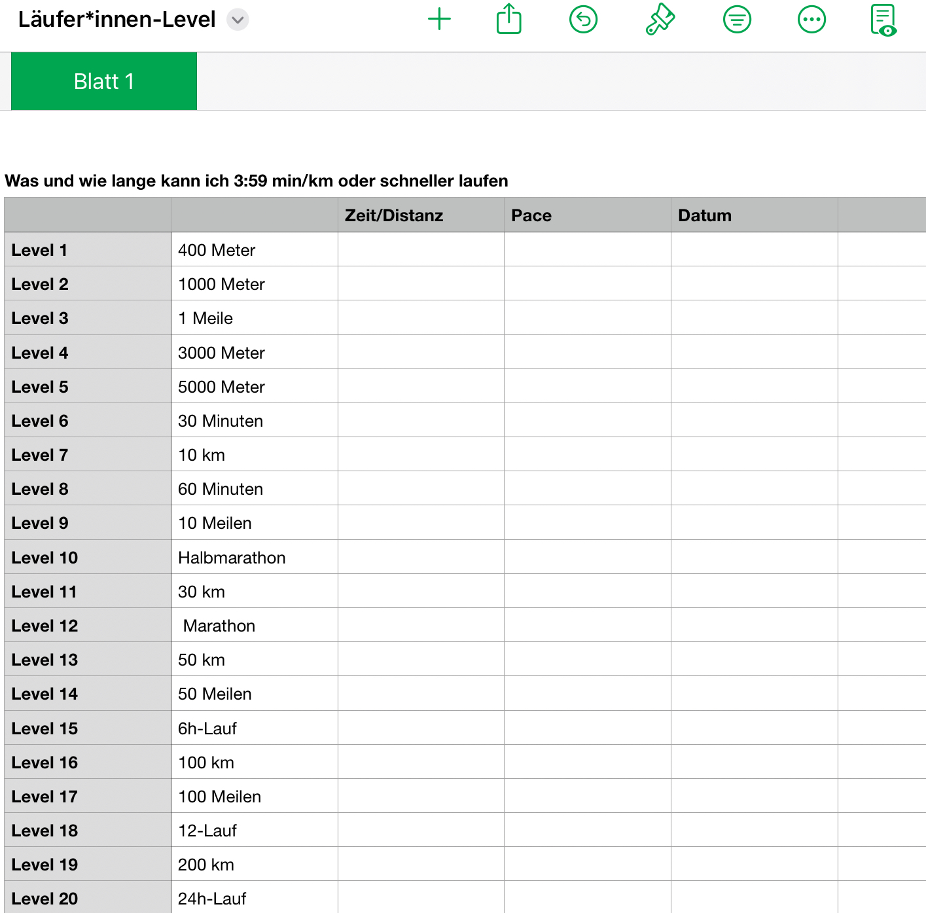Select the cell Marathon
This screenshot has height=913, width=926.
click(x=255, y=625)
